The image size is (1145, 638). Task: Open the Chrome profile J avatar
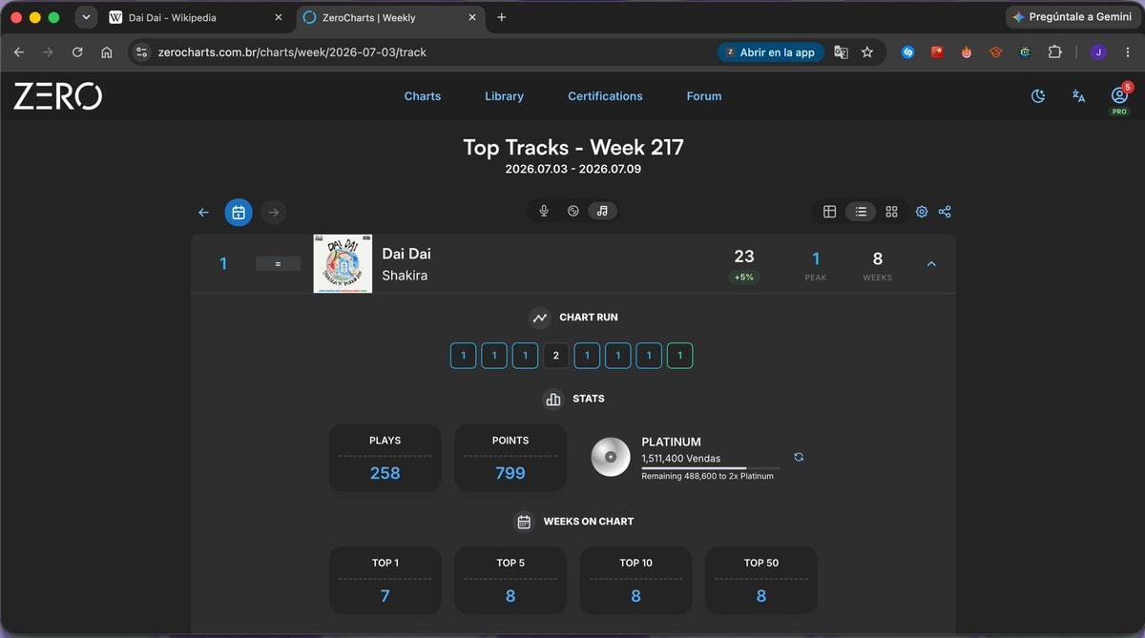point(1098,52)
